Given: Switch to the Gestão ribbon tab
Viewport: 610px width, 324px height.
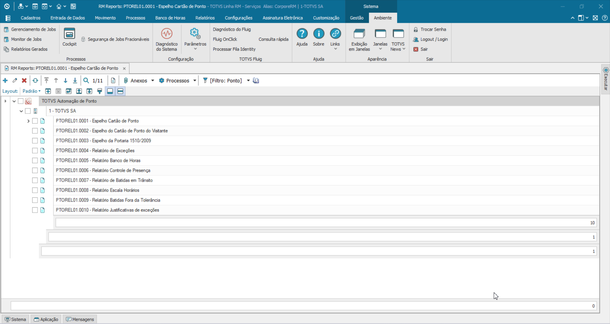Looking at the screenshot, I should pos(356,18).
